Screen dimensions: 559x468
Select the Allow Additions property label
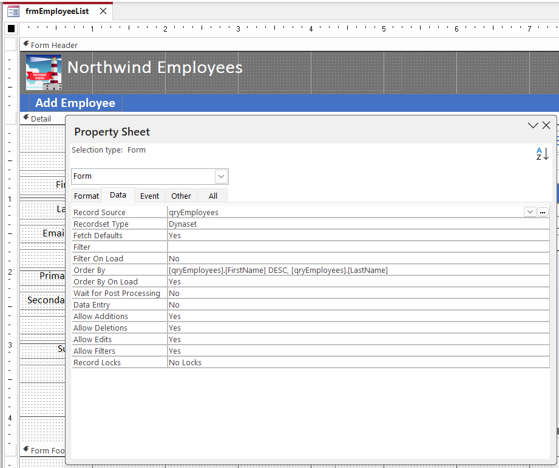101,316
